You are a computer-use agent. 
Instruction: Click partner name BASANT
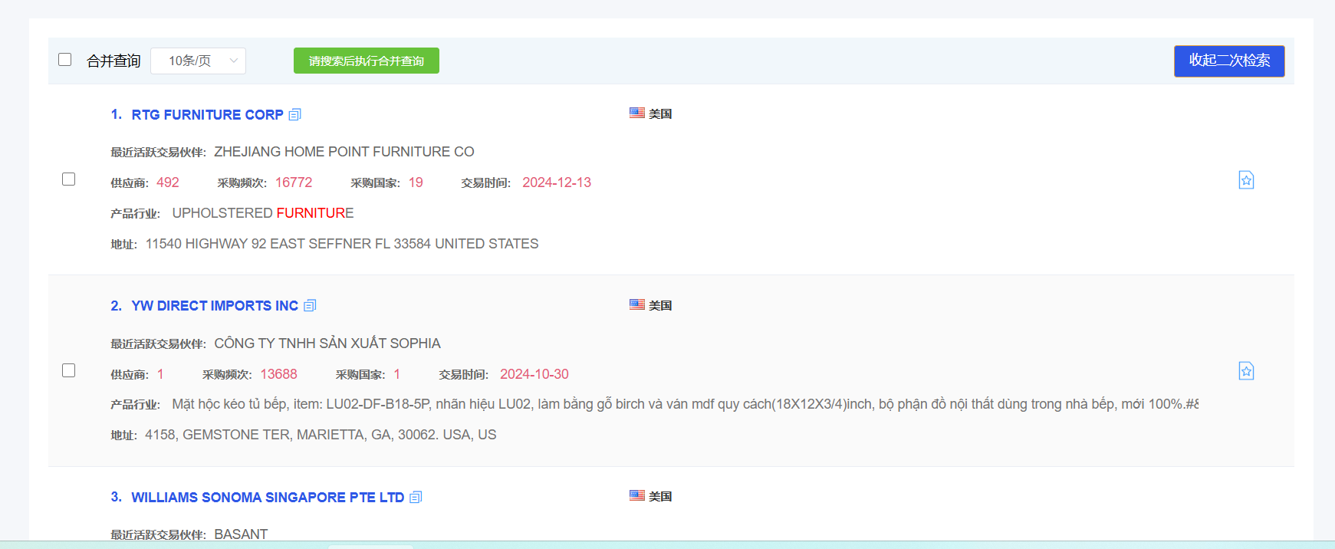(x=241, y=534)
